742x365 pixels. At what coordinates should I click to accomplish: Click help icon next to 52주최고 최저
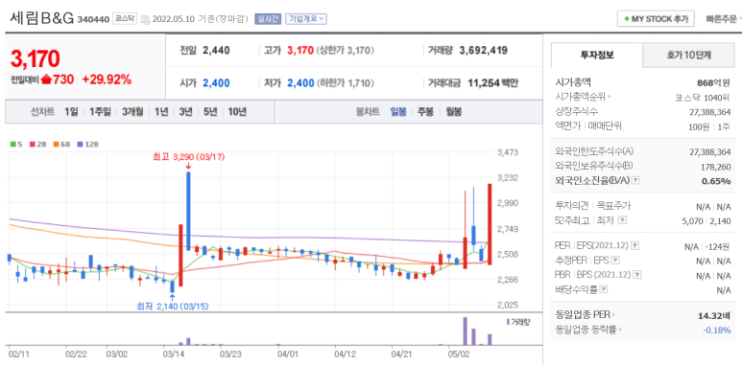[622, 220]
